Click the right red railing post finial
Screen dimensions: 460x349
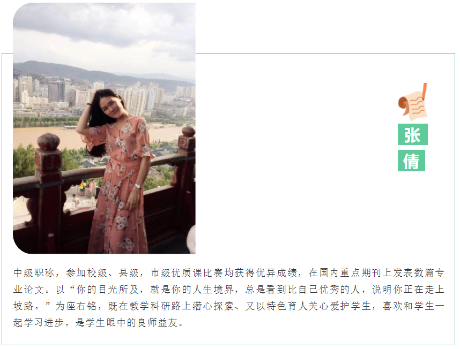point(188,132)
